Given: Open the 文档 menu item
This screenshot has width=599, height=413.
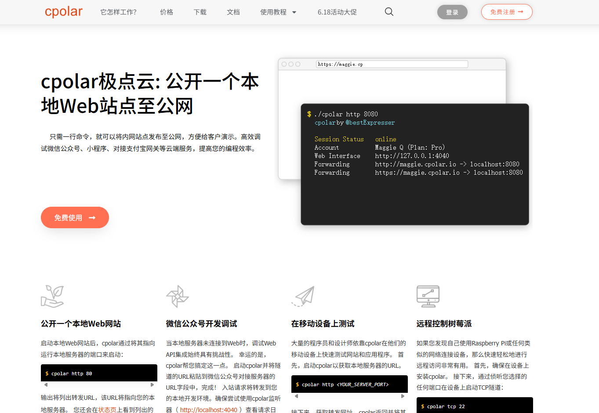Looking at the screenshot, I should 233,12.
